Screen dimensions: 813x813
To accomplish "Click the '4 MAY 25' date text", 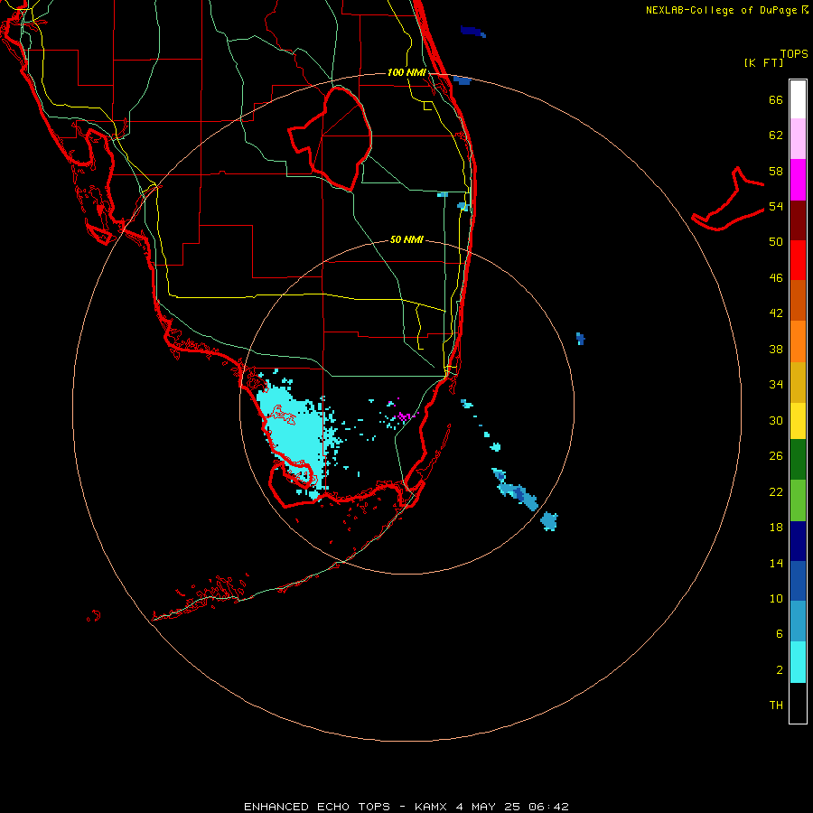I will 488,807.
